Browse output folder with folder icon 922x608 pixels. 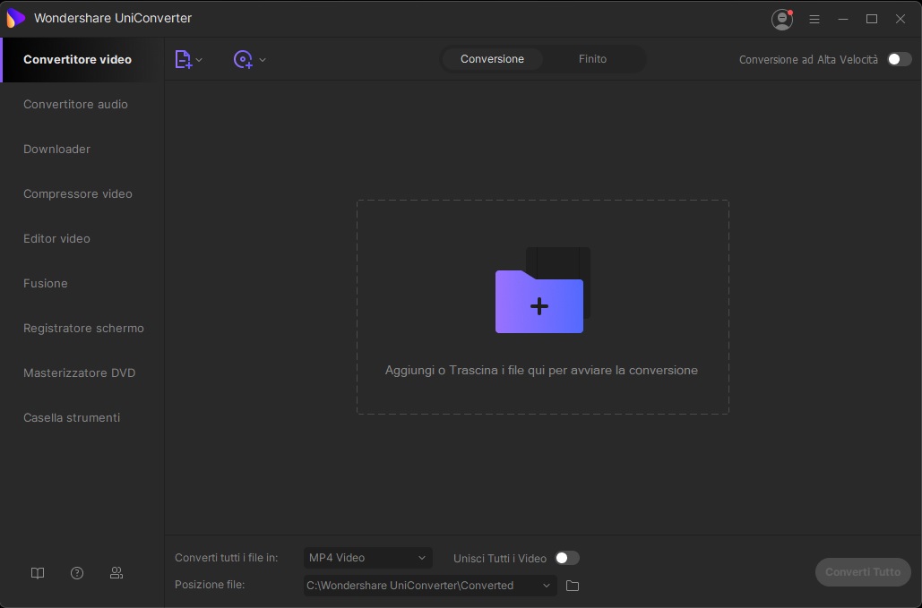573,586
